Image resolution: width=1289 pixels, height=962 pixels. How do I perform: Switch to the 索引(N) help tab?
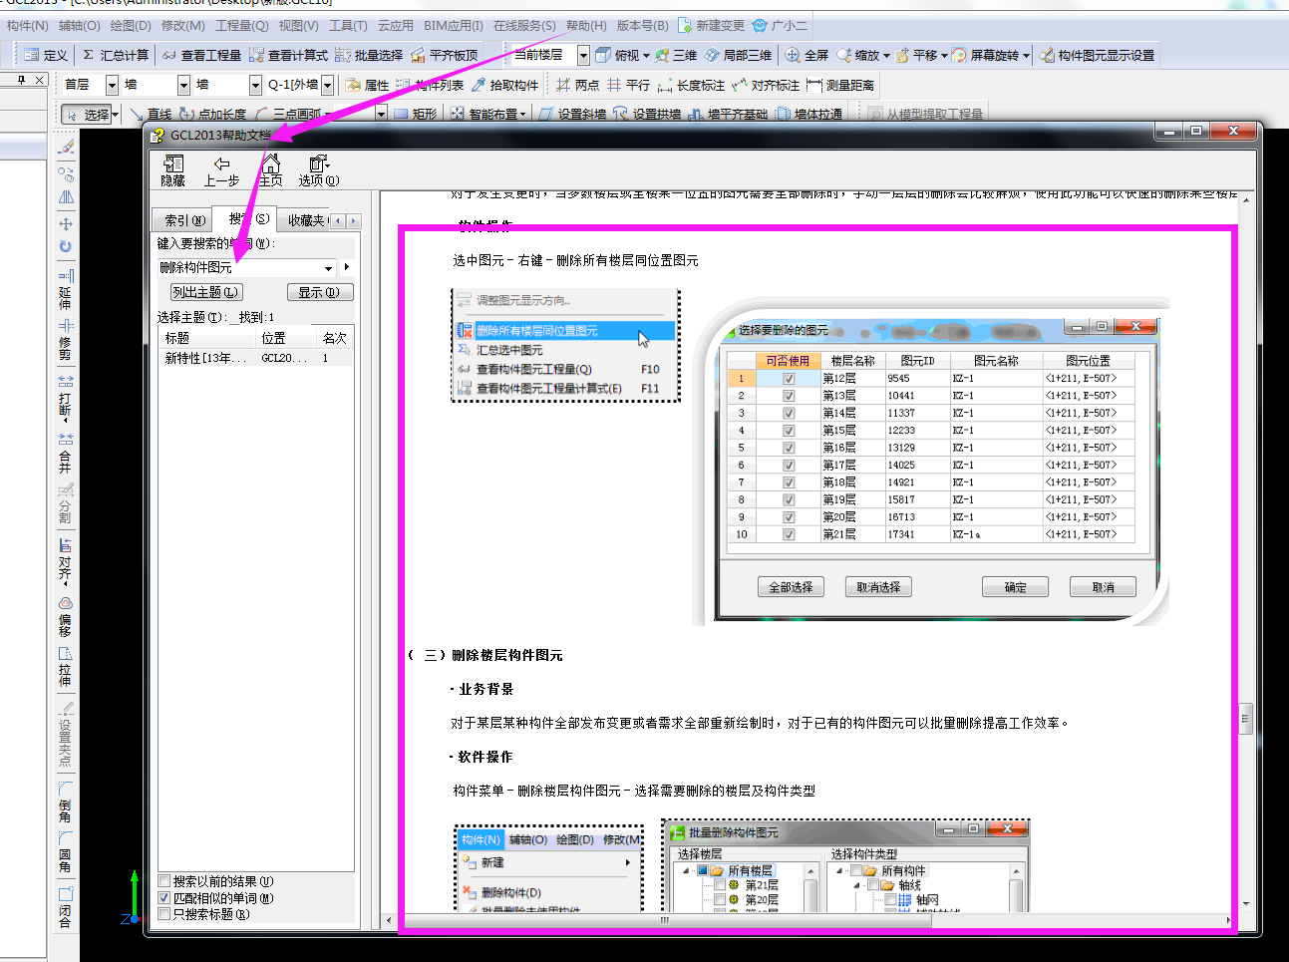point(183,220)
